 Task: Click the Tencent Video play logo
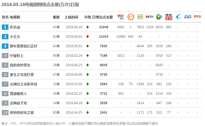click(159, 17)
